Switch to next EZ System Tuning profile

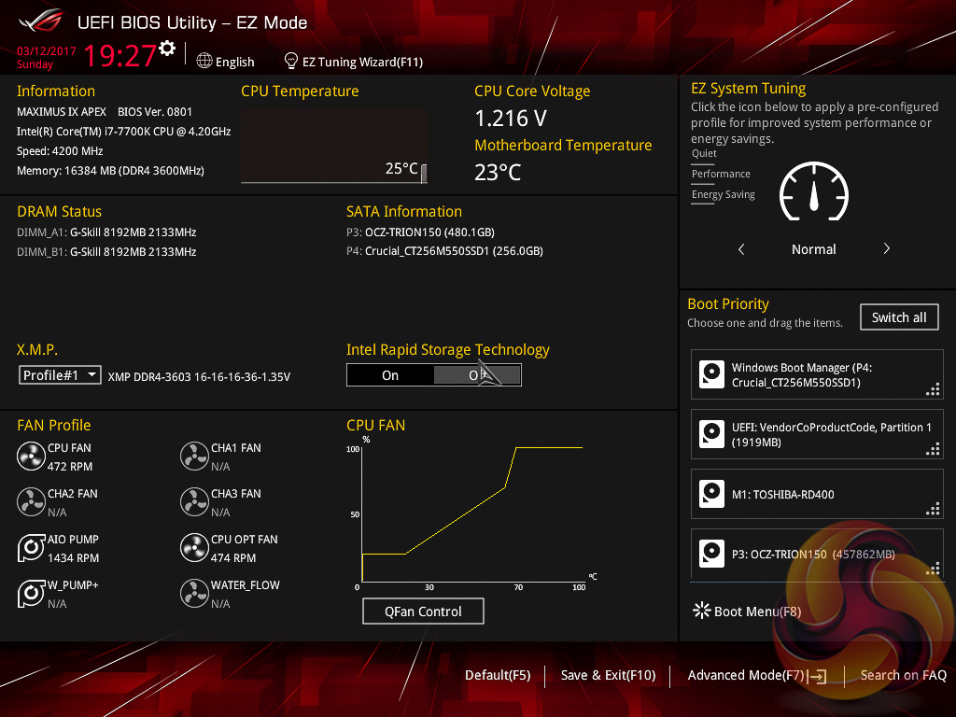887,248
